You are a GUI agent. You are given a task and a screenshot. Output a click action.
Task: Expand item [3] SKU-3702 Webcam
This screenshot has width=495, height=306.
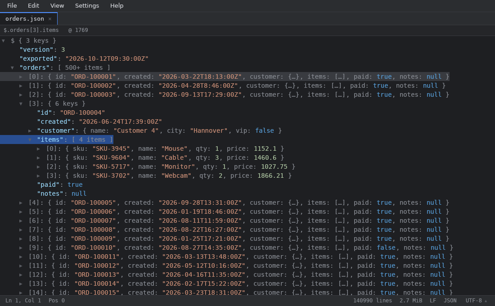point(39,175)
